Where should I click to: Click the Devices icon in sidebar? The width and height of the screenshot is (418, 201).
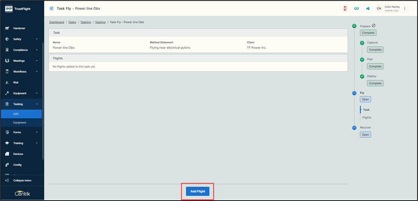tap(7, 154)
